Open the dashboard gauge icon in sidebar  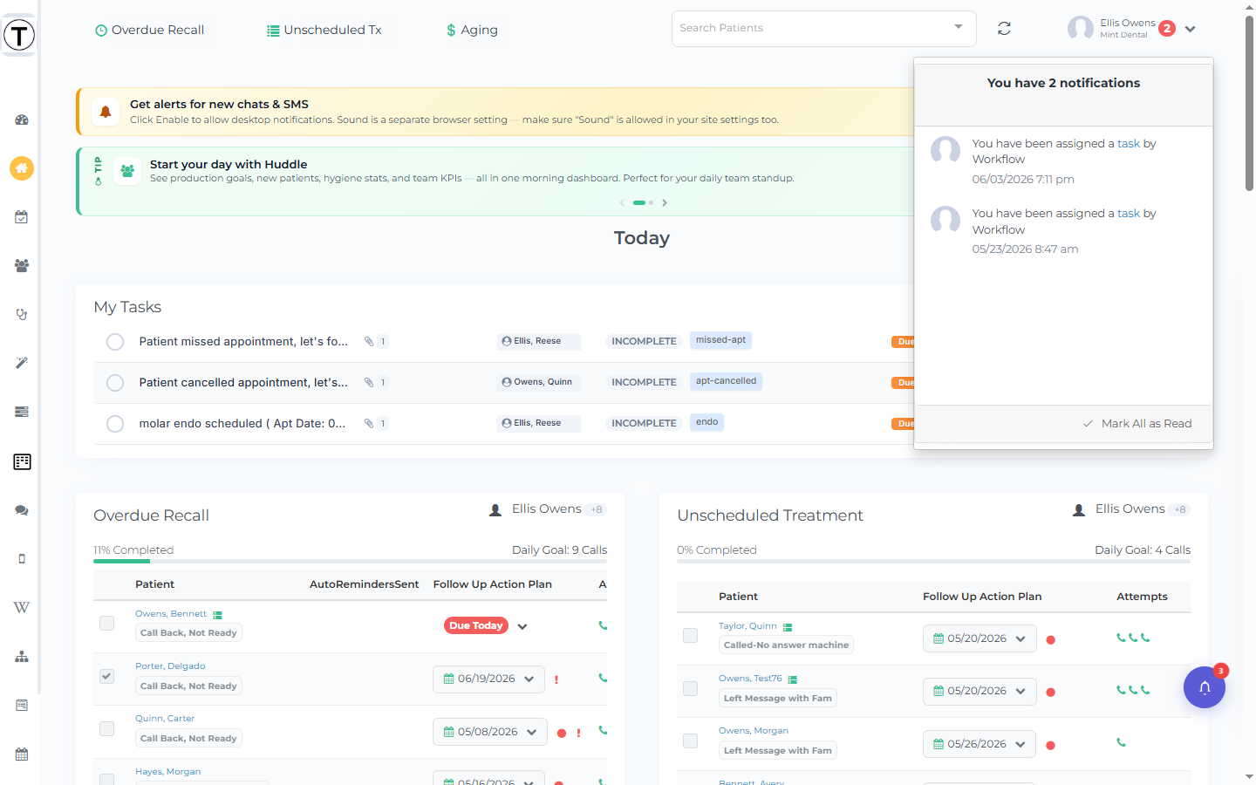pyautogui.click(x=22, y=119)
